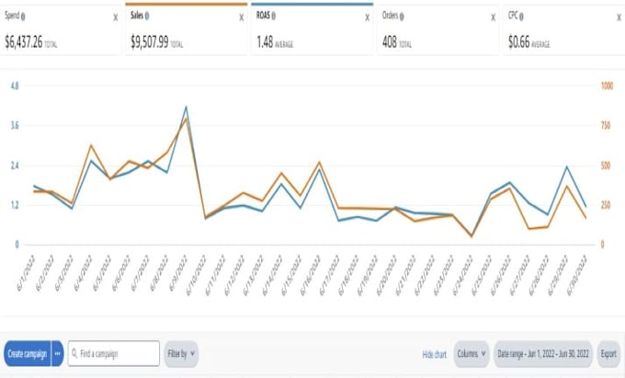
Task: Open the Date range selector
Action: 543,354
